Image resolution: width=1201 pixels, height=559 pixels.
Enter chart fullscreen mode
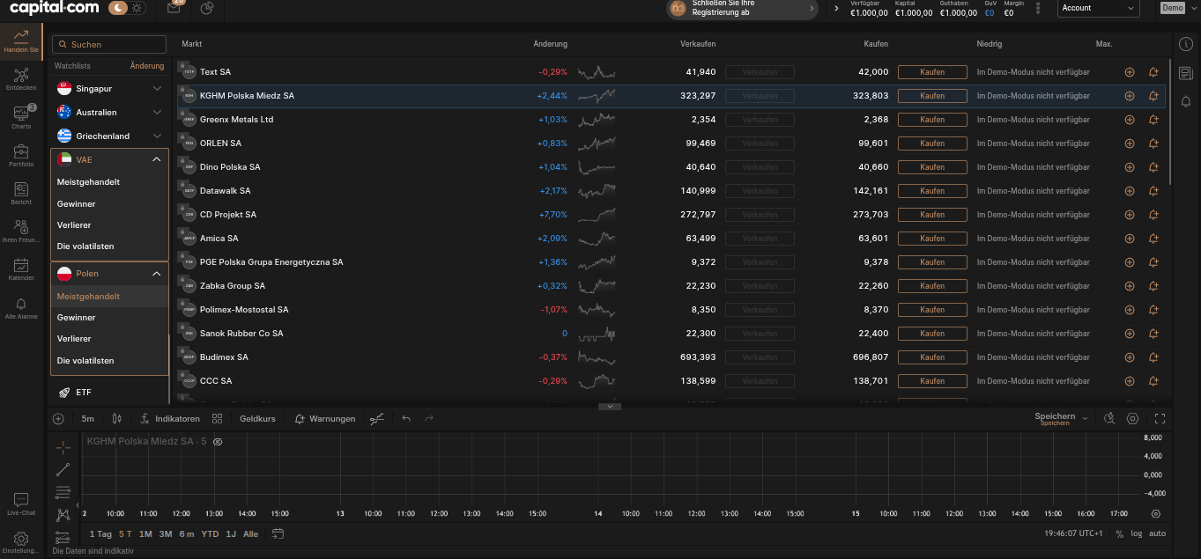pyautogui.click(x=1160, y=418)
